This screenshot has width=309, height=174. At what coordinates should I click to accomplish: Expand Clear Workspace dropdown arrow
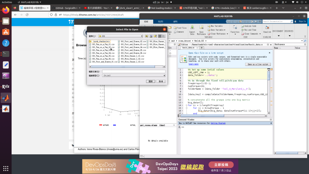[228, 34]
